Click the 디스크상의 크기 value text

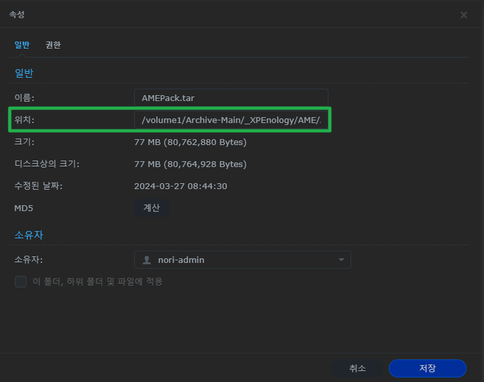click(x=190, y=164)
